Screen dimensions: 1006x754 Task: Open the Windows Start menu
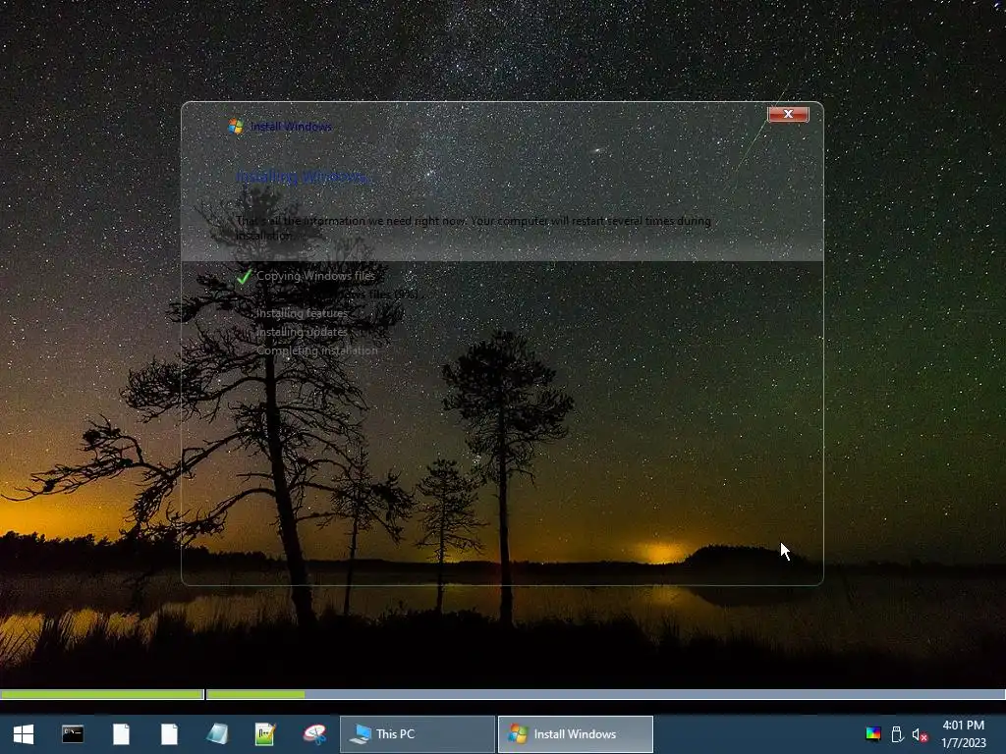point(24,734)
